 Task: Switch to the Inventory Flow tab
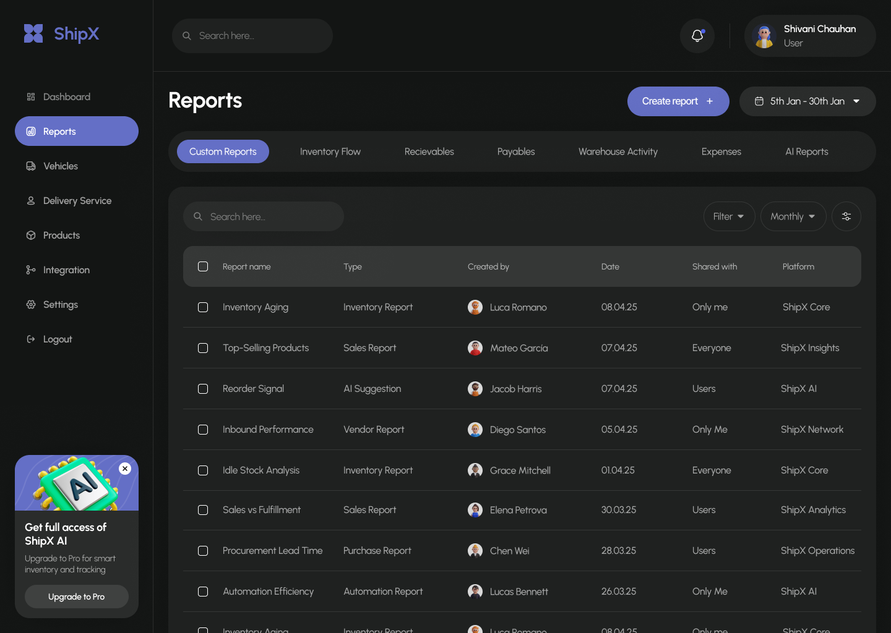[x=330, y=151]
